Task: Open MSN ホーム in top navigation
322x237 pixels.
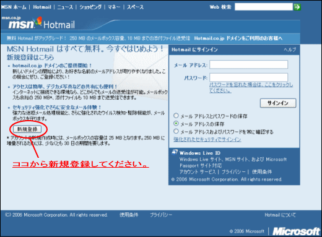Action: (x=14, y=7)
